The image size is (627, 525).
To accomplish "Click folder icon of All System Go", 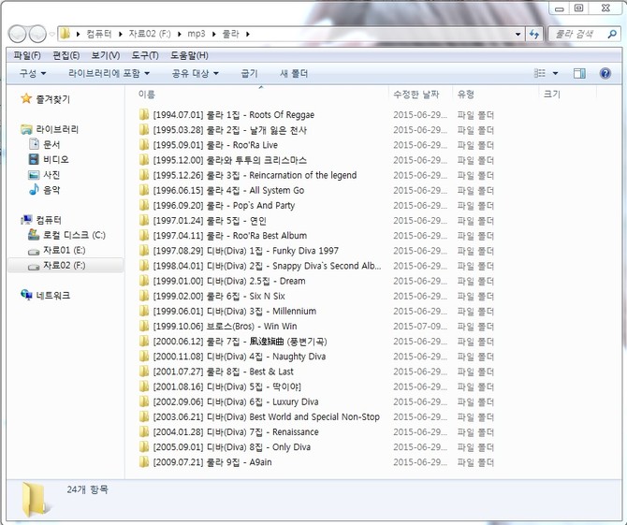I will tap(144, 190).
